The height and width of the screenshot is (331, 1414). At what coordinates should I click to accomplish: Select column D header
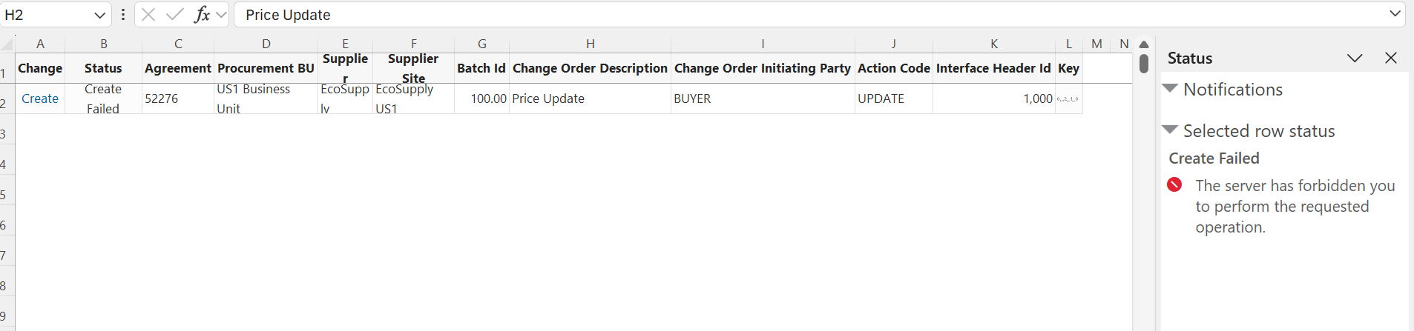266,44
